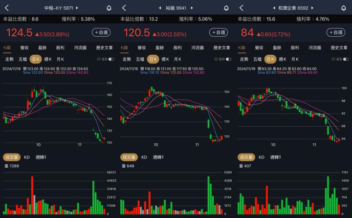Open 歷史文章 tab in 和潤企業 panel
Viewport: 352px width, 218px height.
pyautogui.click(x=339, y=47)
